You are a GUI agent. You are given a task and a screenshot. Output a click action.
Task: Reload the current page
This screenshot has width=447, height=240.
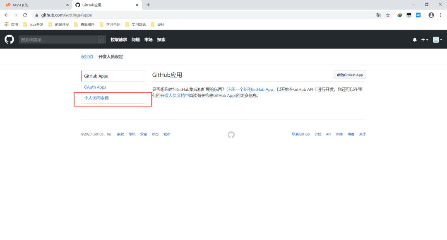coord(25,15)
